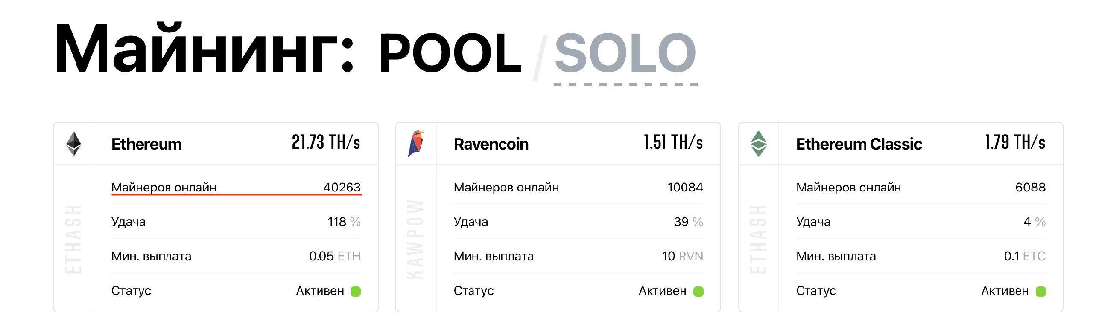Screen dimensions: 1093x321
Task: Open the Ethereum Classic pool title
Action: click(x=859, y=144)
